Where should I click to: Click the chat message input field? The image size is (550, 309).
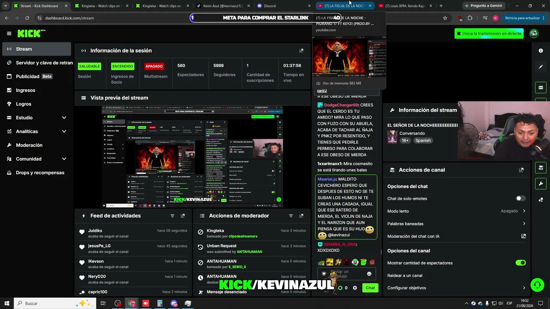click(347, 274)
